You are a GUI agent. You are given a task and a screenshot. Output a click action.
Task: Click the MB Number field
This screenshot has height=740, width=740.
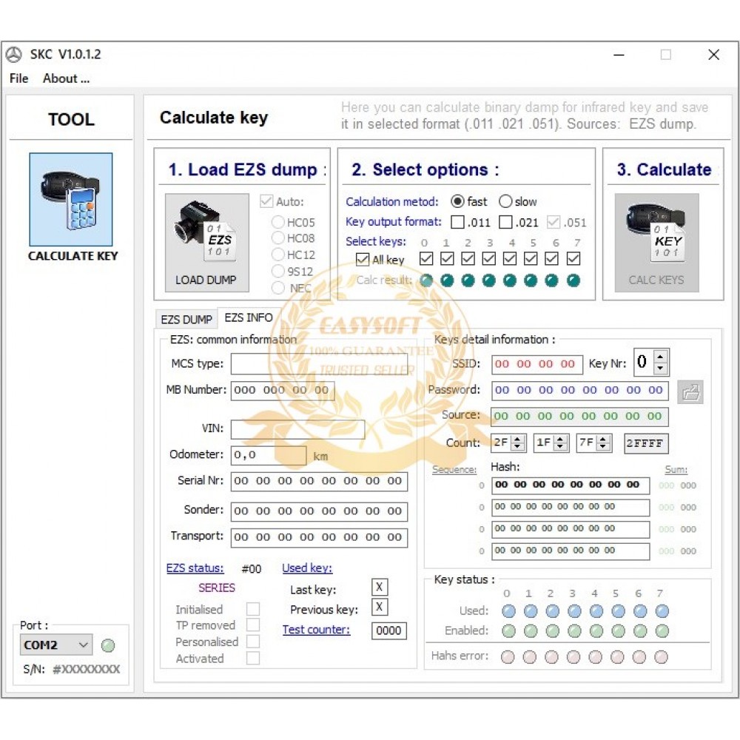pyautogui.click(x=283, y=391)
